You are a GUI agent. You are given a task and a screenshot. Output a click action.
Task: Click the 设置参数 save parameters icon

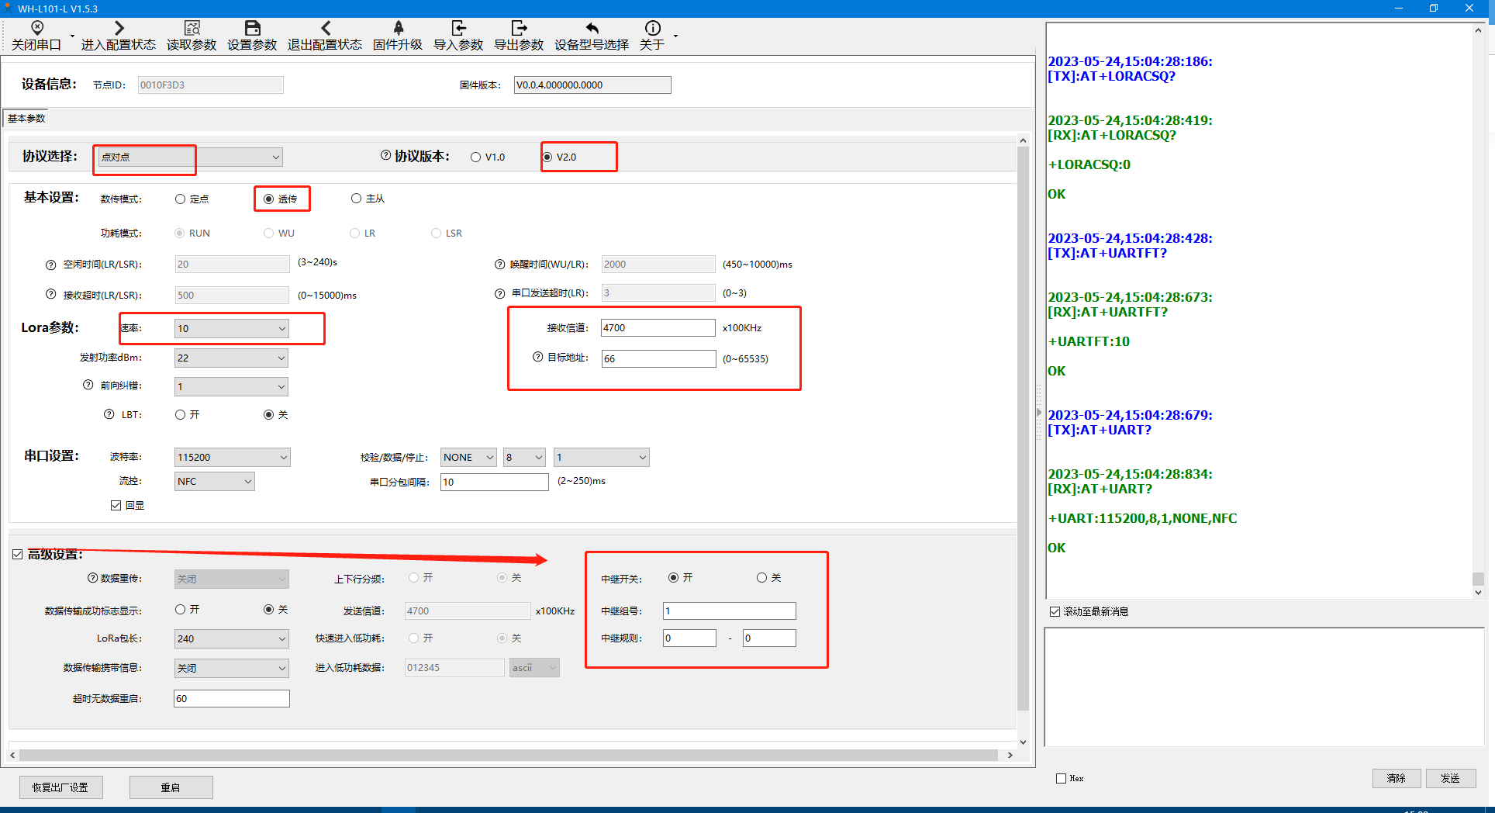(x=252, y=29)
